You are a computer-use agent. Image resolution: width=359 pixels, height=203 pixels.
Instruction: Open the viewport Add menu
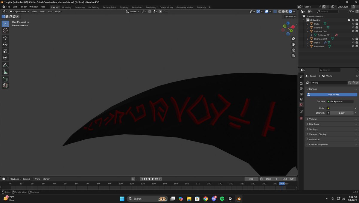point(50,11)
